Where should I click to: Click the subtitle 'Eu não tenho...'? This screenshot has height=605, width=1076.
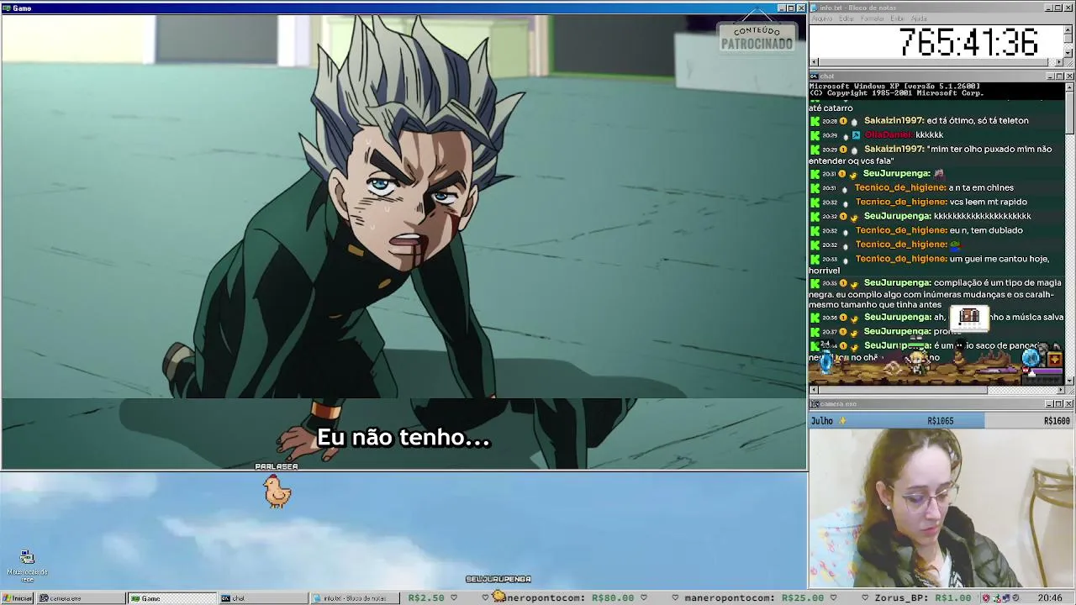click(x=403, y=438)
